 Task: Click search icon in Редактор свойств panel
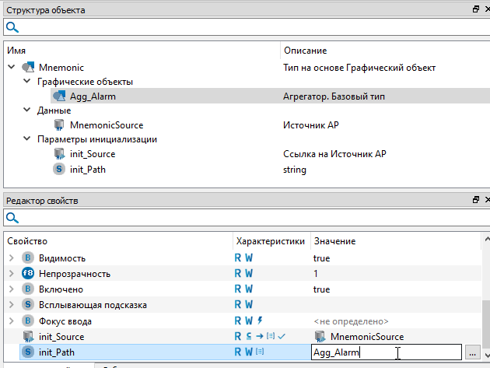point(12,218)
